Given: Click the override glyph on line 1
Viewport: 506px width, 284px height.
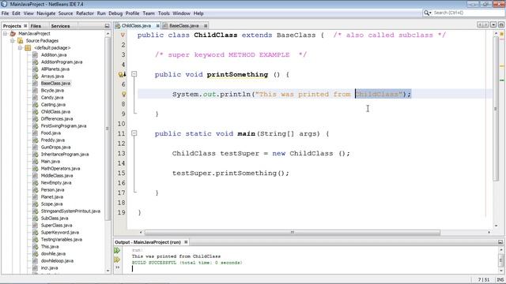Looking at the screenshot, I should tap(123, 35).
